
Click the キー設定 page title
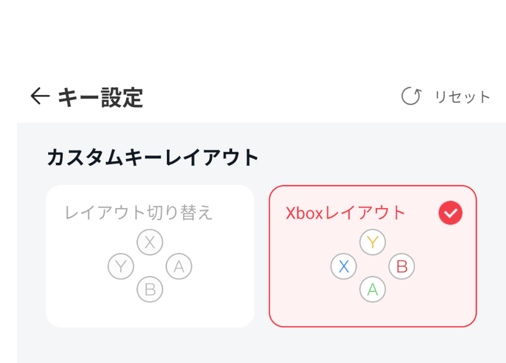click(100, 97)
